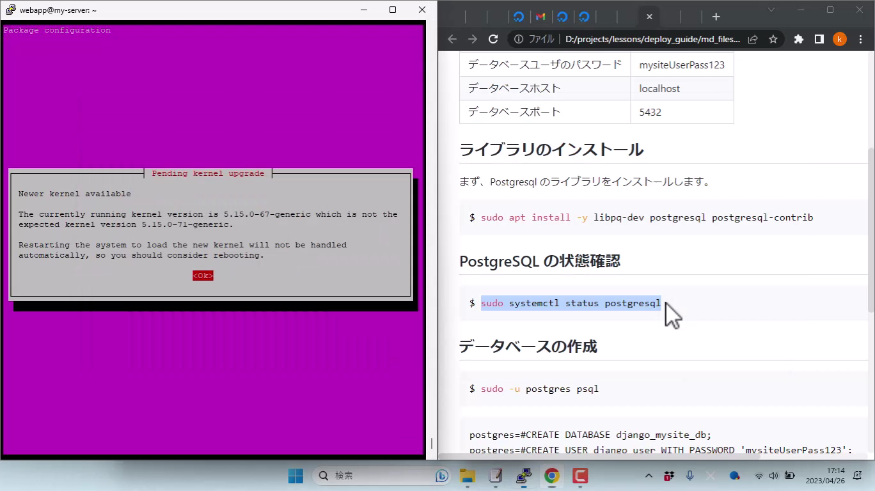Toggle the microphone tray icon
Viewport: 875px width, 491px height.
coord(690,476)
